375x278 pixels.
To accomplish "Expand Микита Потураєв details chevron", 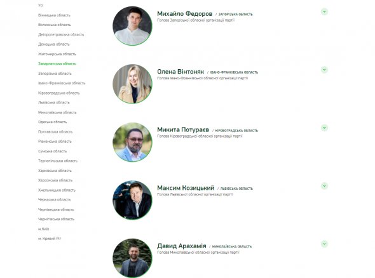I will point(324,128).
